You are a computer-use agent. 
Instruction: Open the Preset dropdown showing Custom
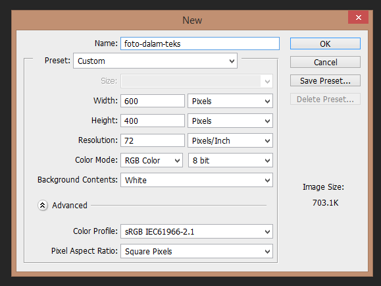[155, 61]
